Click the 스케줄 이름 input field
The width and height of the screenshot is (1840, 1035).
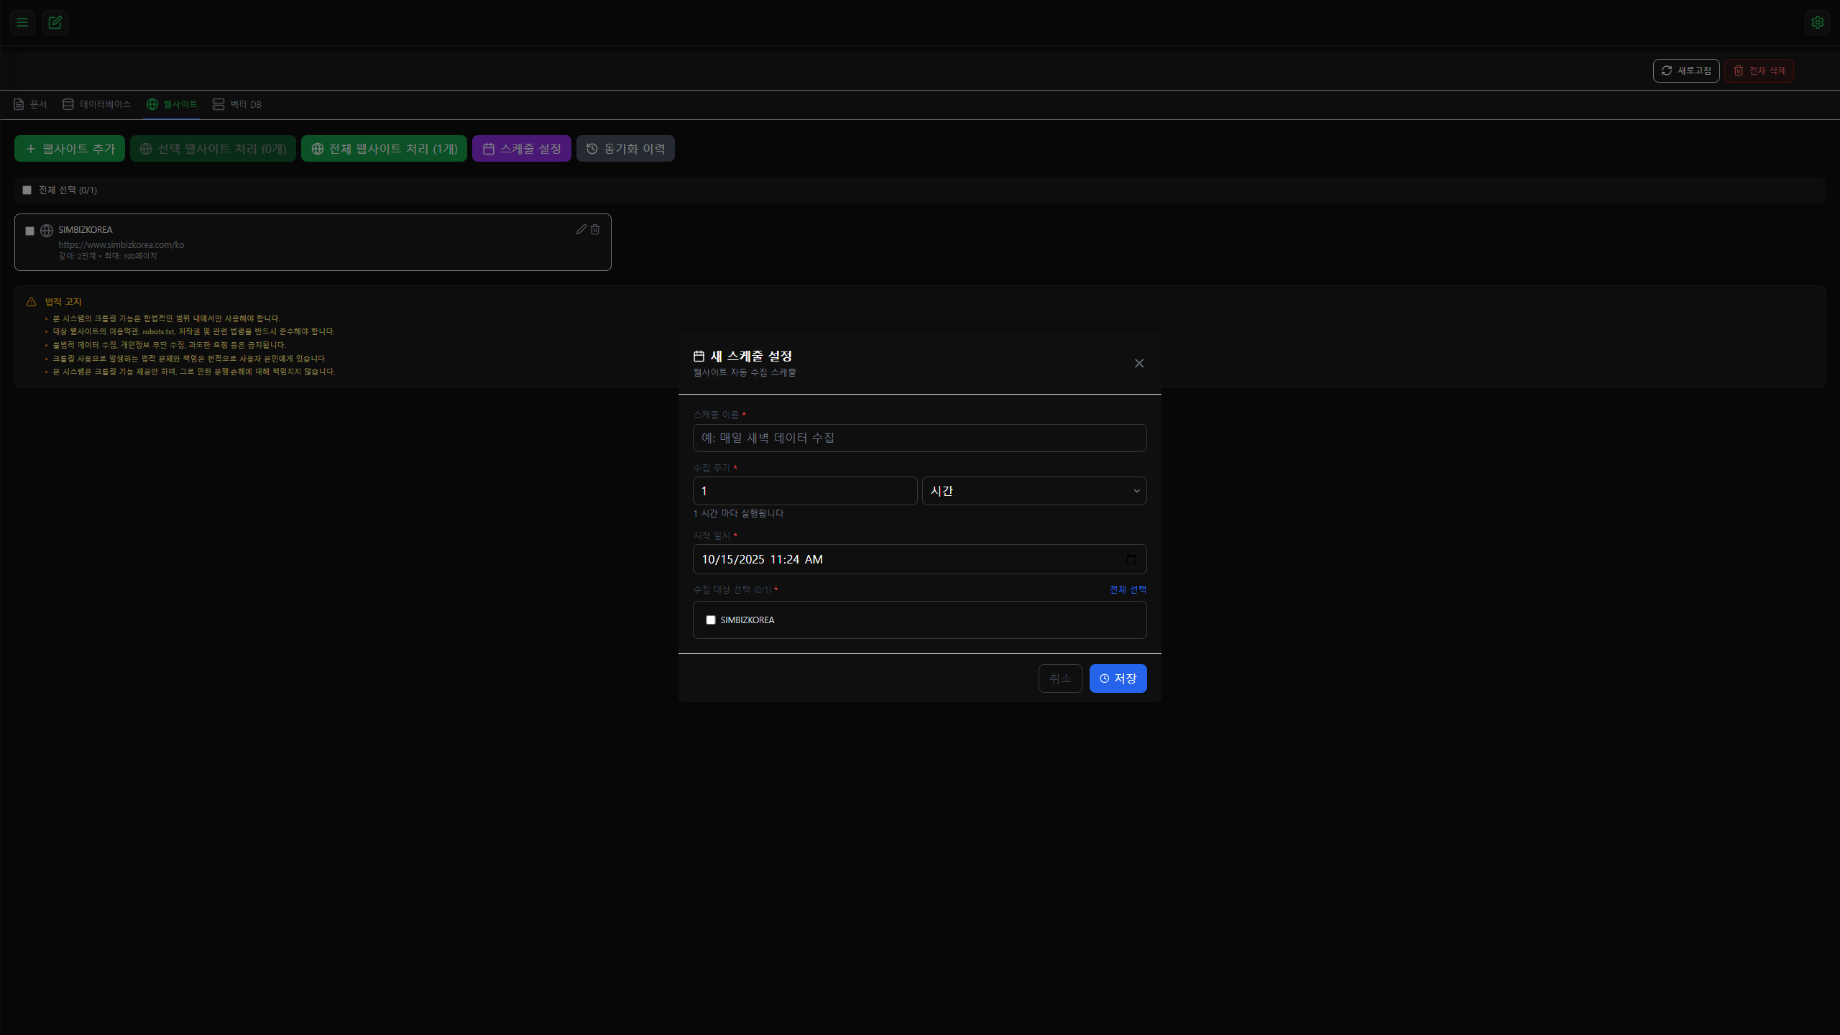coord(919,438)
